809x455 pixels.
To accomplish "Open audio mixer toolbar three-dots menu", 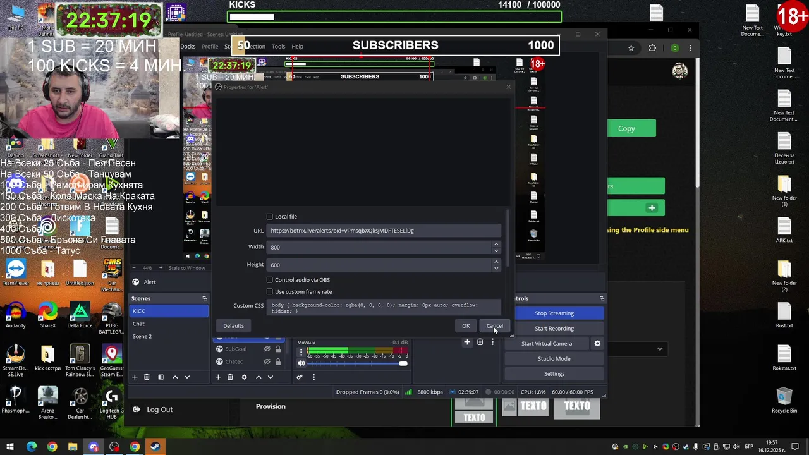I will 313,377.
